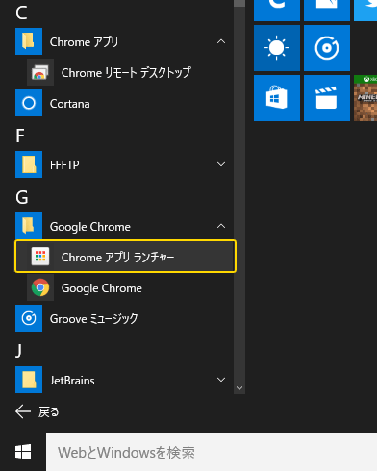Image resolution: width=377 pixels, height=471 pixels.
Task: Open the Chrome アプリ folder icon
Action: [29, 41]
